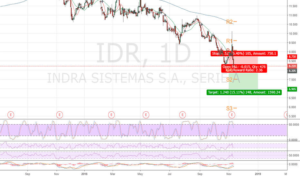The image size is (300, 177).
Task: Click earnings marker just after November 2017
Action: [60, 115]
